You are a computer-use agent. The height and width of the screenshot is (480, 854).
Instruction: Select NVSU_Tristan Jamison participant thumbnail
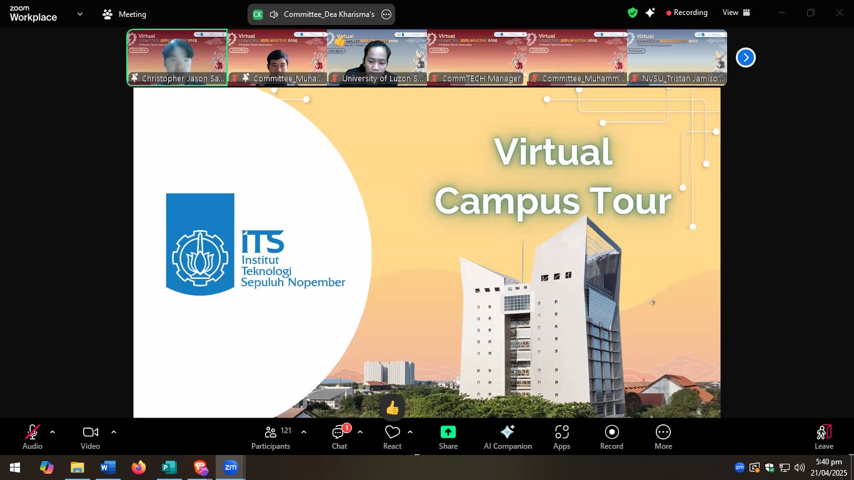[x=677, y=57]
